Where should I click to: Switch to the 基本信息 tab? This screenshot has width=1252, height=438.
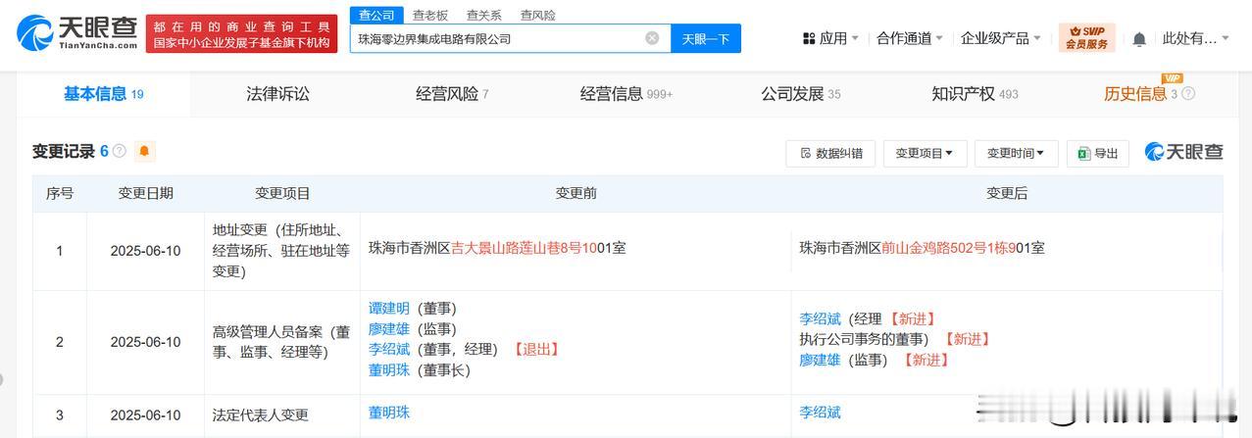point(103,94)
